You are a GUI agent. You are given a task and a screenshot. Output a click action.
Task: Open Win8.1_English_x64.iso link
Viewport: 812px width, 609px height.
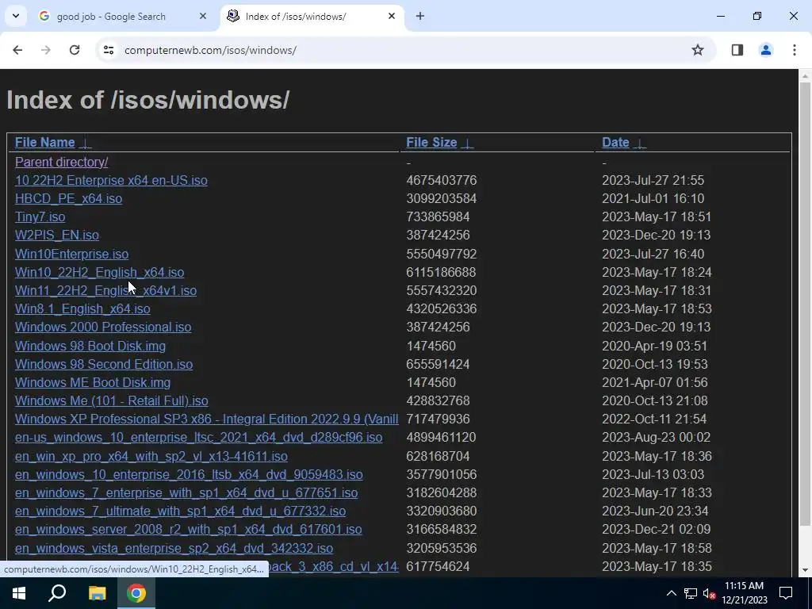82,309
